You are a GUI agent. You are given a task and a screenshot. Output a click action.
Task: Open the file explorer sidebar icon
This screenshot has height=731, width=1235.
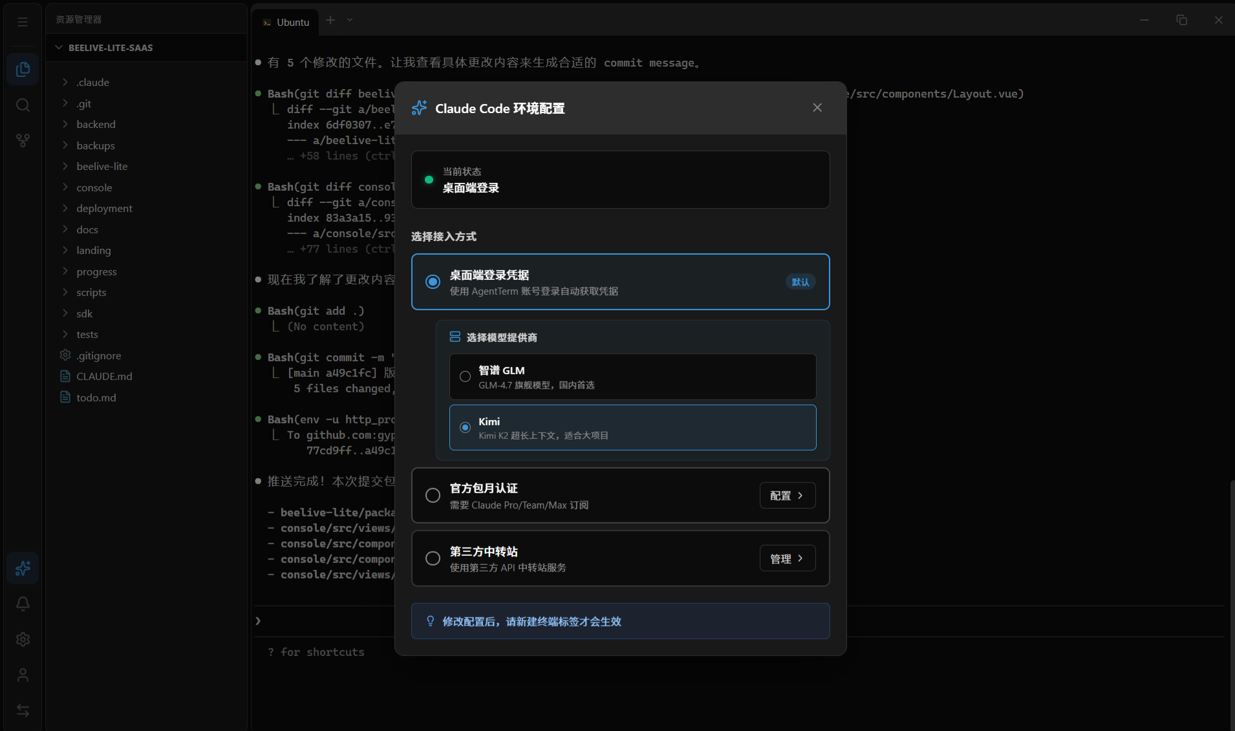click(x=23, y=69)
